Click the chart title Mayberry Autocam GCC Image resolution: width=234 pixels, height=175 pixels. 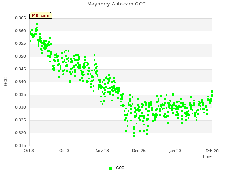(x=116, y=4)
